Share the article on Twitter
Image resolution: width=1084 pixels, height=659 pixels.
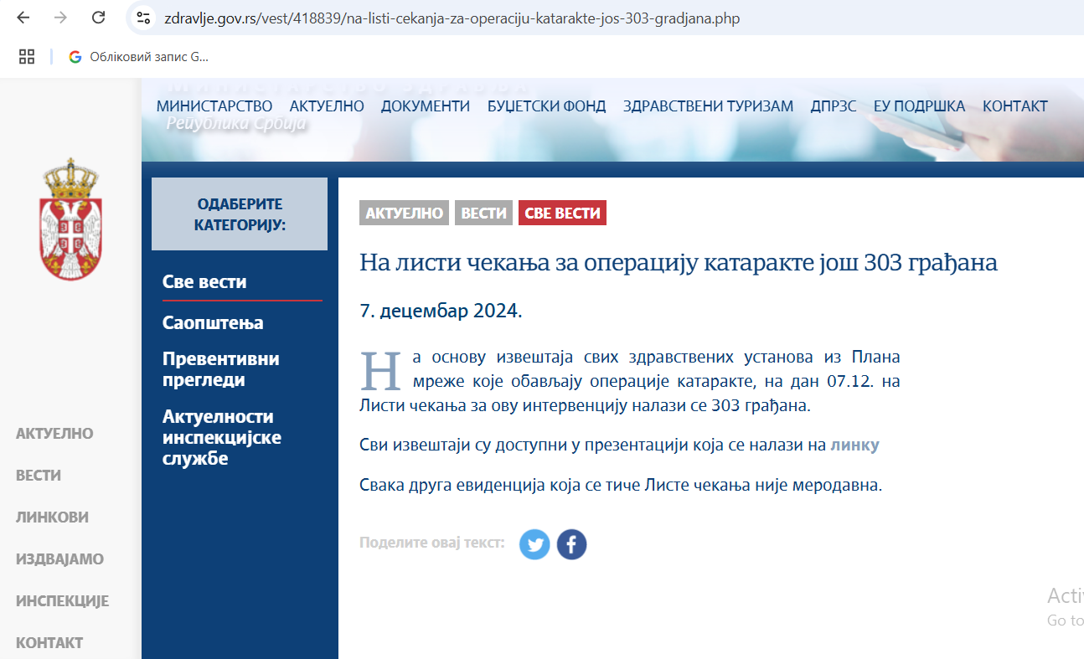click(534, 544)
